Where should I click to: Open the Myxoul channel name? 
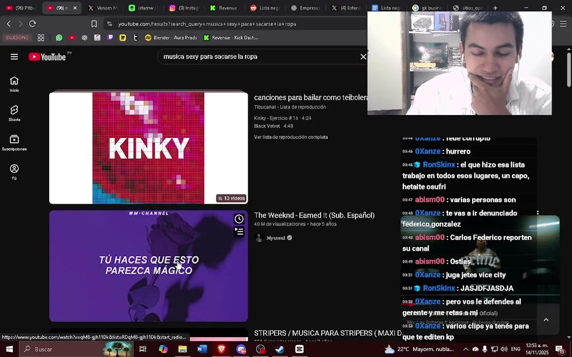pyautogui.click(x=276, y=238)
